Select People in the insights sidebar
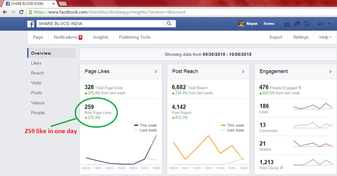The height and width of the screenshot is (176, 337). coord(38,113)
